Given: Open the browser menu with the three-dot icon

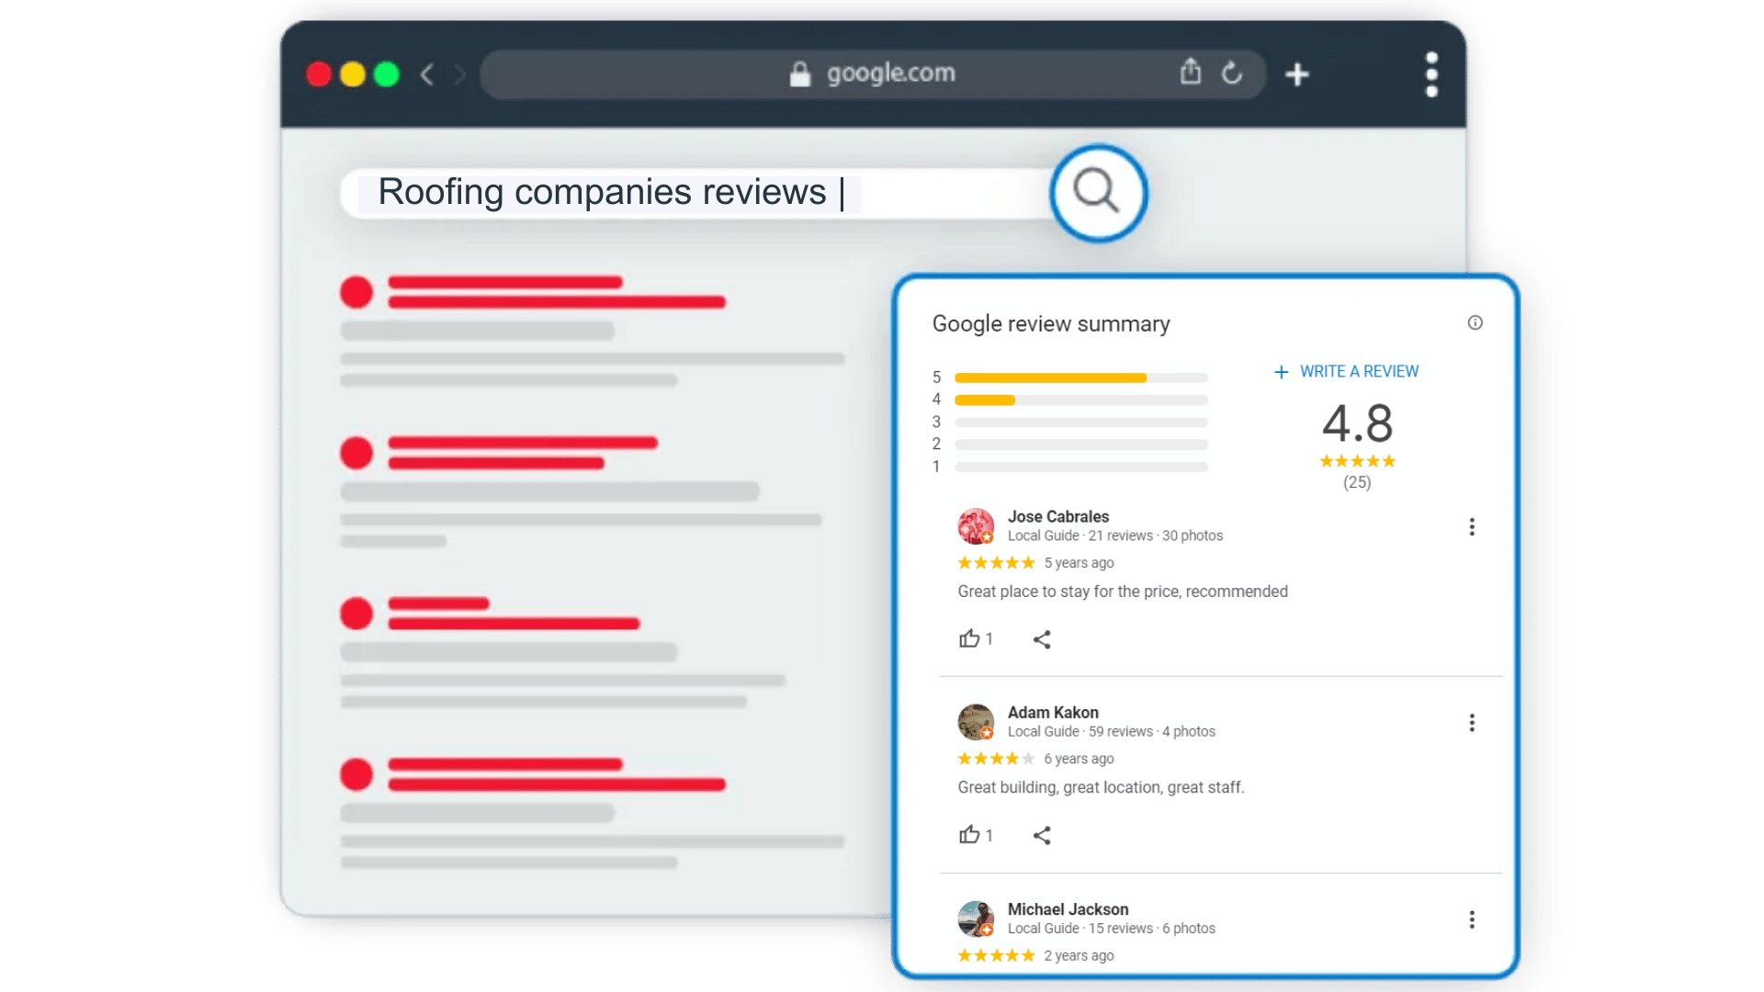Looking at the screenshot, I should click(1430, 74).
